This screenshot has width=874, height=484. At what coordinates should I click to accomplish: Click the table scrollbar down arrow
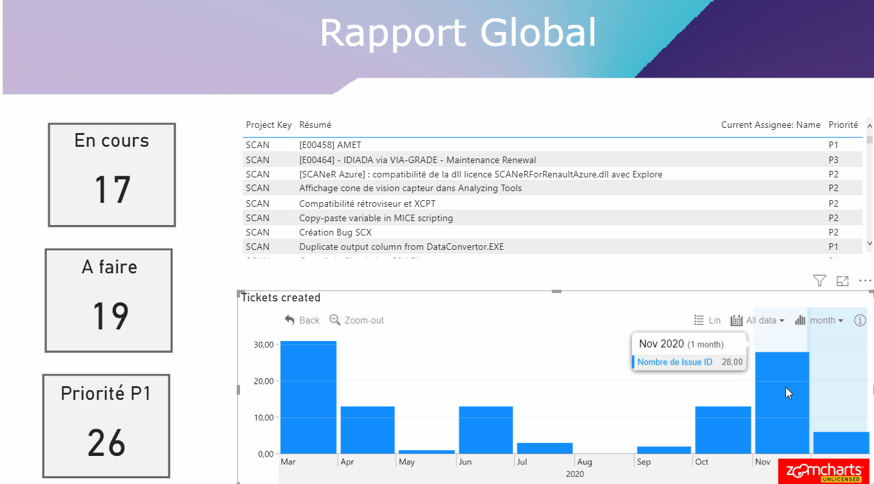coord(869,243)
